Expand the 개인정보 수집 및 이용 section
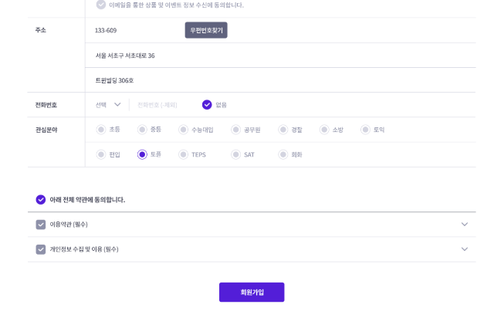The width and height of the screenshot is (494, 318). click(464, 249)
